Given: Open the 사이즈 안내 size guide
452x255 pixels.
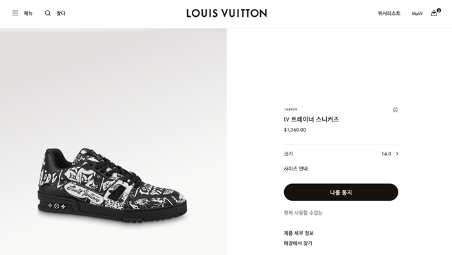Looking at the screenshot, I should 296,168.
